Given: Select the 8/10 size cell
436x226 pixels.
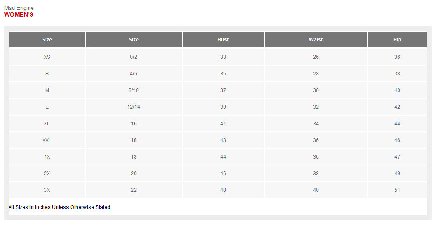Looking at the screenshot, I should 134,90.
